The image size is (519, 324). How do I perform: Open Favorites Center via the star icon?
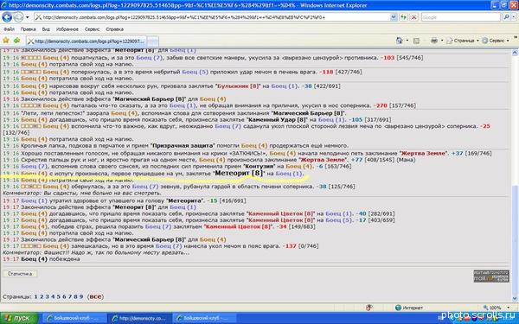coord(6,41)
